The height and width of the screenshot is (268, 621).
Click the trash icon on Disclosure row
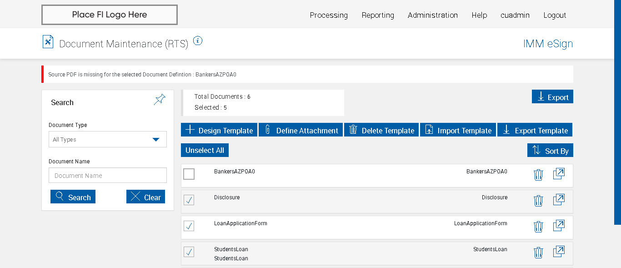click(x=538, y=201)
